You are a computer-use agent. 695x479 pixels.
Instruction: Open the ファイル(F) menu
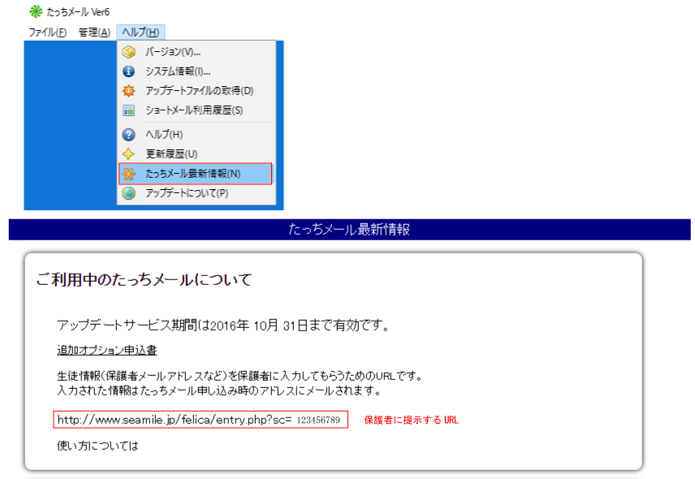(x=48, y=32)
